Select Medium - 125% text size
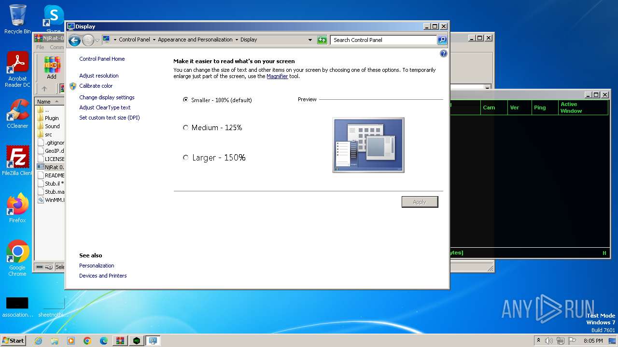Viewport: 618px width, 347px height. coord(185,128)
